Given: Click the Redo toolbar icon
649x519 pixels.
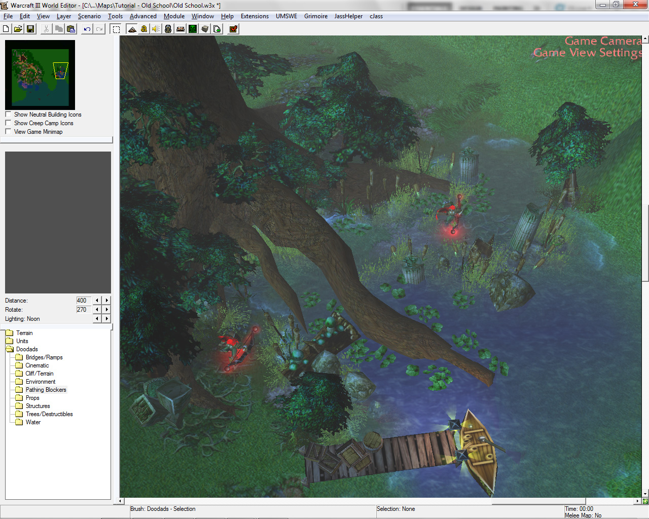Looking at the screenshot, I should (99, 29).
